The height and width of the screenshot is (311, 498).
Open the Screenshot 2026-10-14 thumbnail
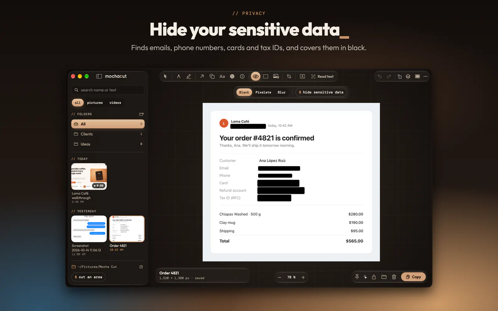(89, 229)
